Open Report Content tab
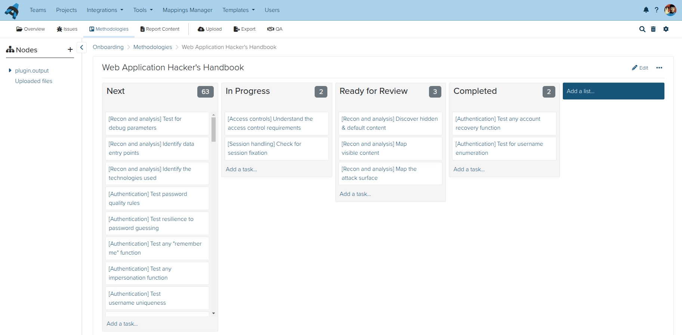 tap(160, 29)
